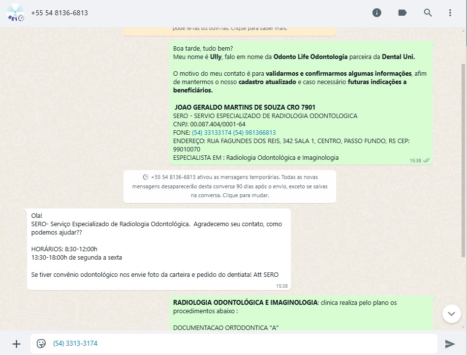Select the ESPECIALISTA EM line

(256, 158)
